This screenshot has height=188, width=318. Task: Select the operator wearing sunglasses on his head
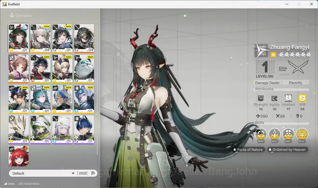[x=19, y=99]
